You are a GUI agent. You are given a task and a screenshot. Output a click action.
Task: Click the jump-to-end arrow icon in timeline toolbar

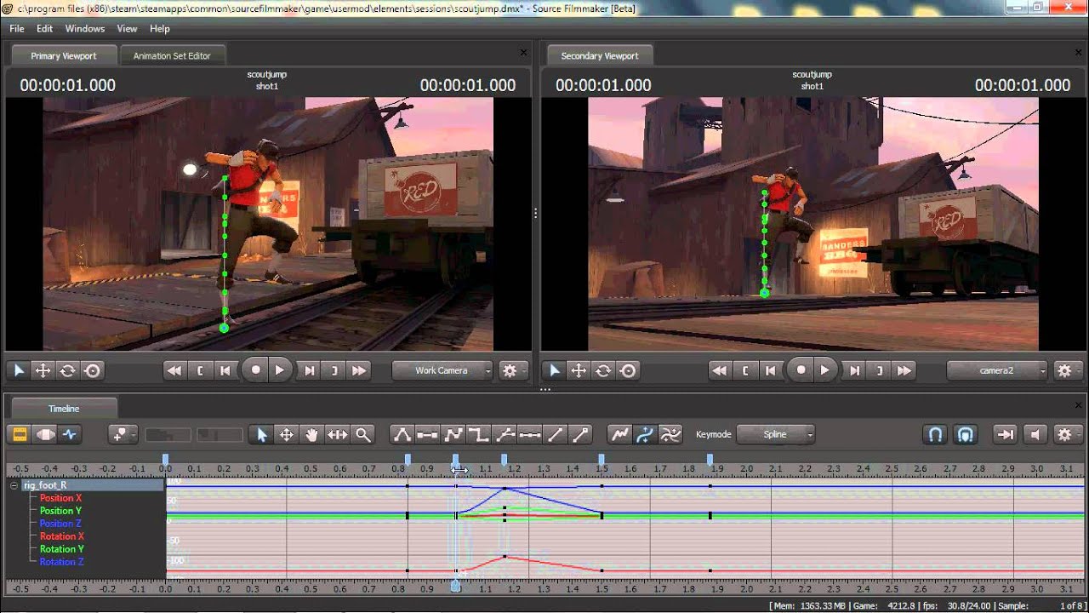1006,434
